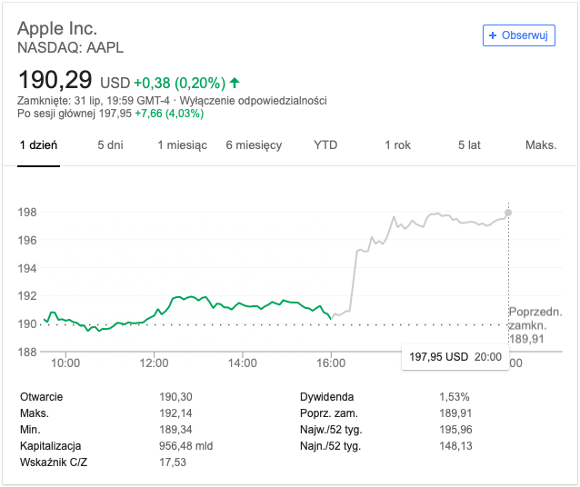Click the gray end-point dot on chart
580x487 pixels.
click(508, 213)
